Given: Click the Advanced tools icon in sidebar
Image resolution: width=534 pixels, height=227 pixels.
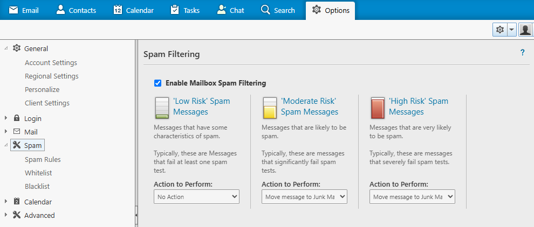Looking at the screenshot, I should pos(16,215).
